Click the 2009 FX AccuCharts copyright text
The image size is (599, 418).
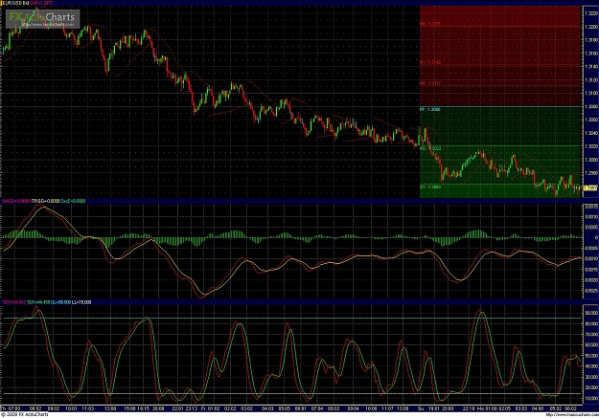25,415
